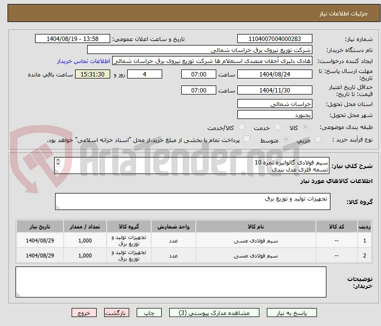This screenshot has width=381, height=326.
Task: Click the گروه کالا column header
Action: [x=129, y=226]
